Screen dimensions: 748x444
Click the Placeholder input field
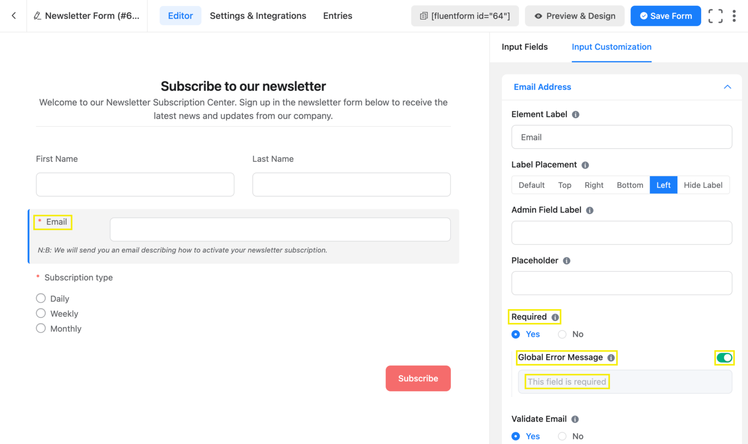(621, 283)
